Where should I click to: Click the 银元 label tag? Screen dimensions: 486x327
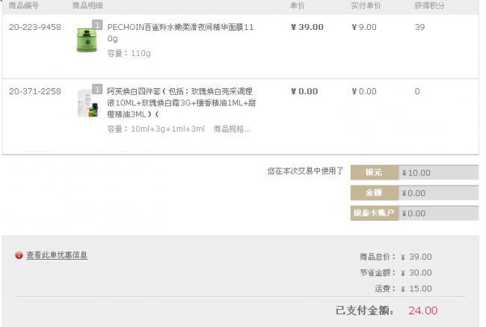(374, 173)
